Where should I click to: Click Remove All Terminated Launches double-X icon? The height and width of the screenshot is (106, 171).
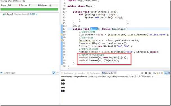click(150, 73)
